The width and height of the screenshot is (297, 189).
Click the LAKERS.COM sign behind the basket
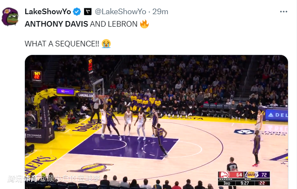coord(85,94)
